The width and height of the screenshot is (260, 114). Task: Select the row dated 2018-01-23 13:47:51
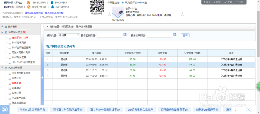pyautogui.click(x=149, y=59)
